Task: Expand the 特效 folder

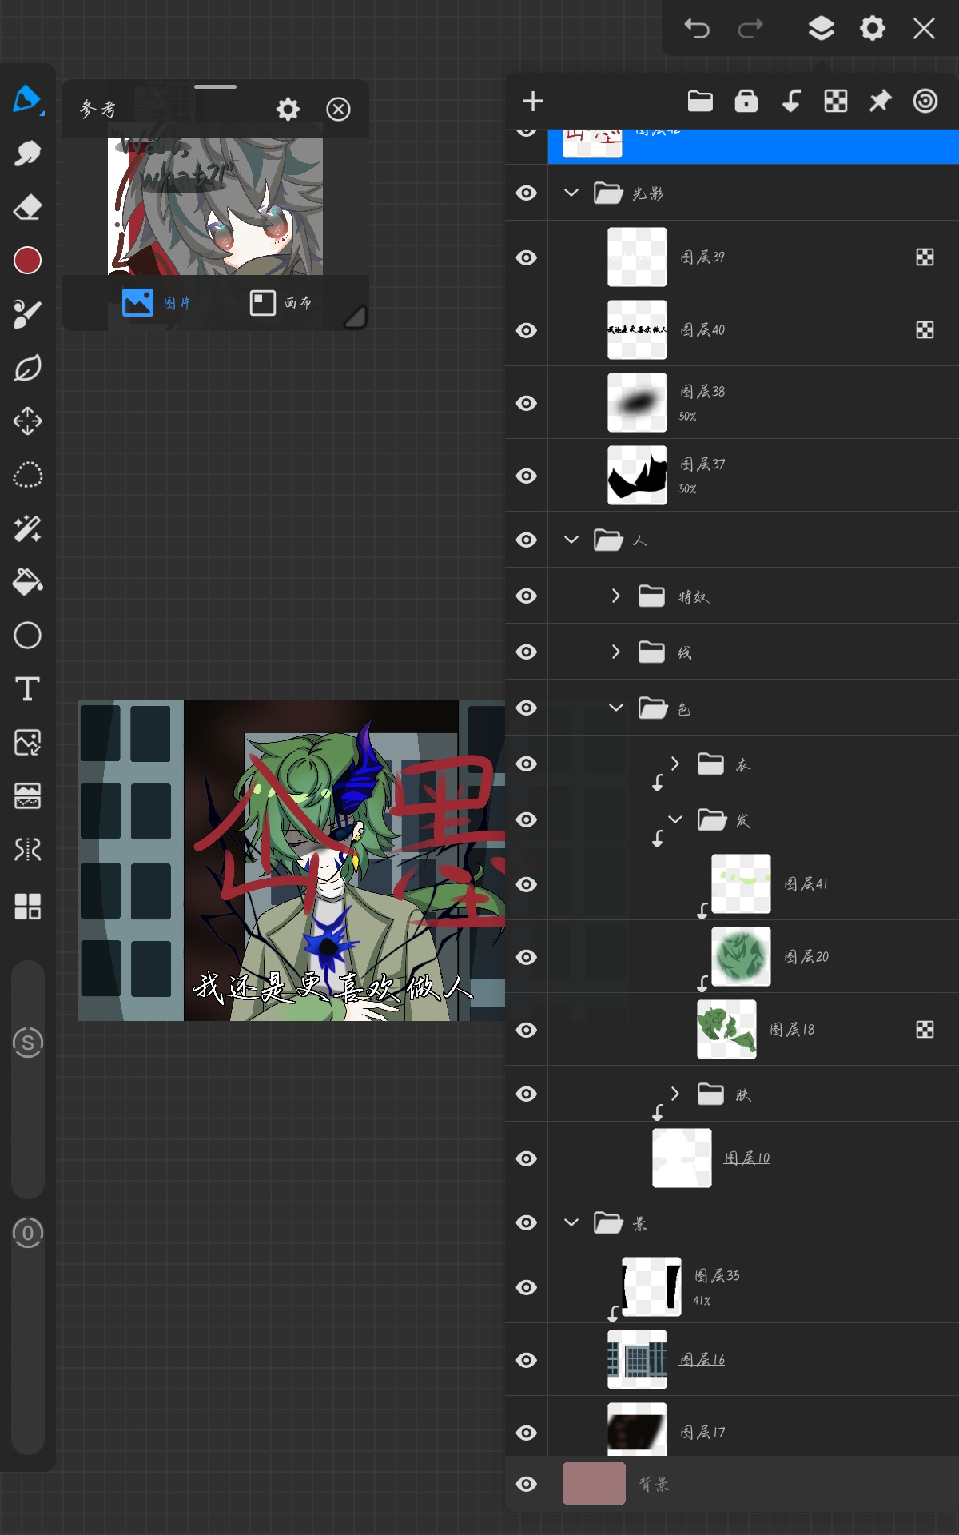Action: 615,596
